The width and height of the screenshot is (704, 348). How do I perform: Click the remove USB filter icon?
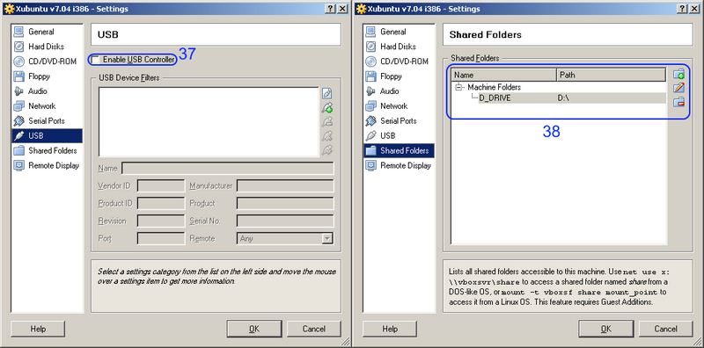point(327,121)
